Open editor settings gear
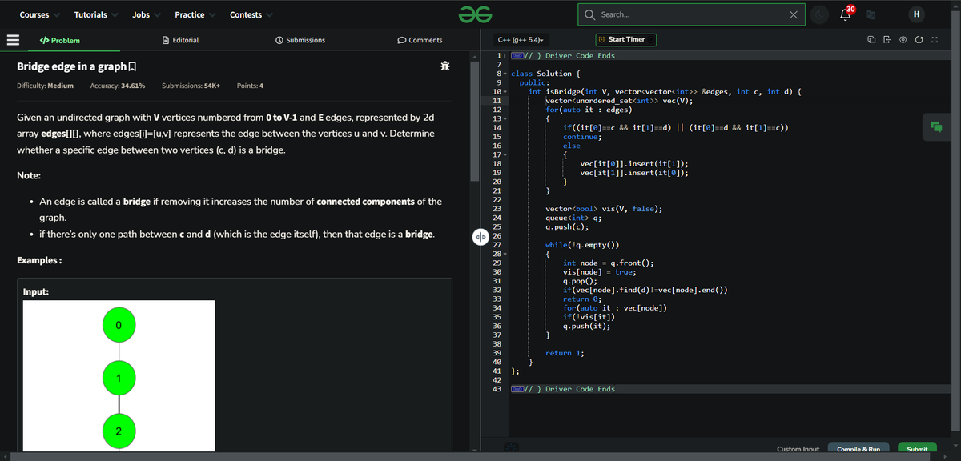 click(903, 40)
